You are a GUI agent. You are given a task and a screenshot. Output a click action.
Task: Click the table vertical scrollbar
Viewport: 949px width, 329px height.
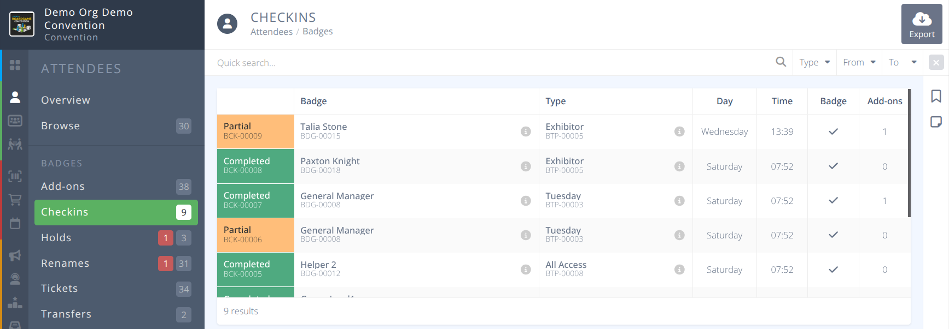[x=909, y=153]
